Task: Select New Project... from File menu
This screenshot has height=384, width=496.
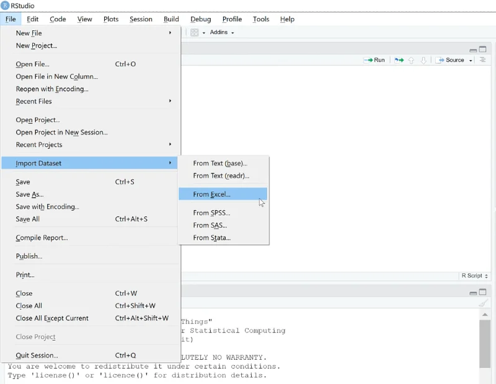Action: pyautogui.click(x=89, y=45)
